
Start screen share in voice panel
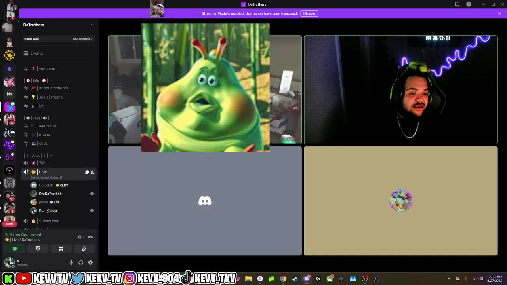[x=38, y=249]
